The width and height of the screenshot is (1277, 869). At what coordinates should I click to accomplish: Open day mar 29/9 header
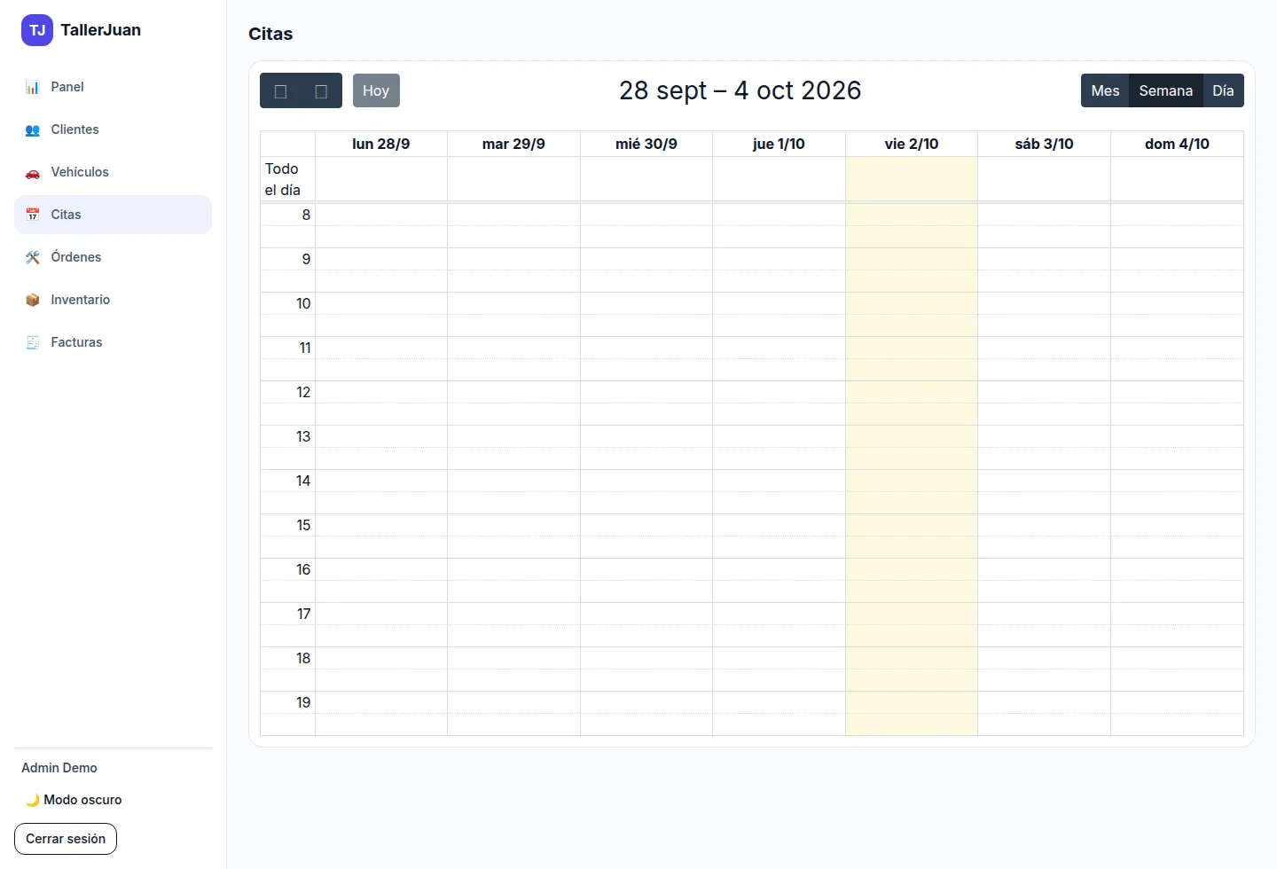click(x=513, y=144)
